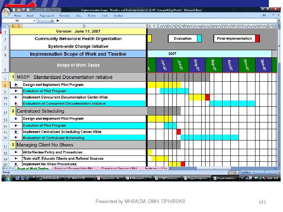Image resolution: width=283 pixels, height=212 pixels.
Task: Switch to SPQMContract taskbar button
Action: coord(167,178)
